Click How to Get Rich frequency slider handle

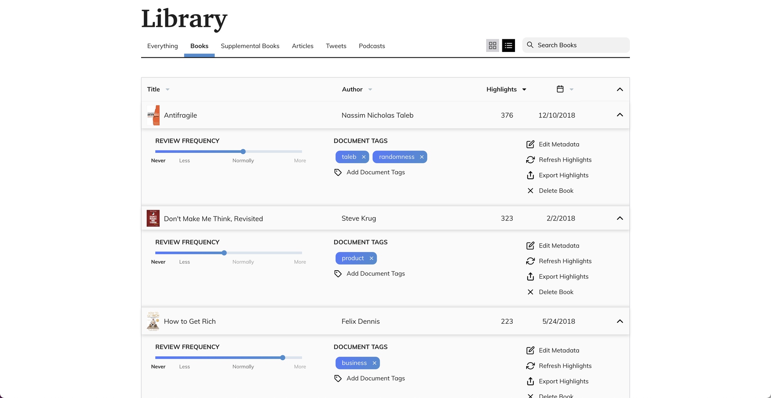click(x=283, y=358)
